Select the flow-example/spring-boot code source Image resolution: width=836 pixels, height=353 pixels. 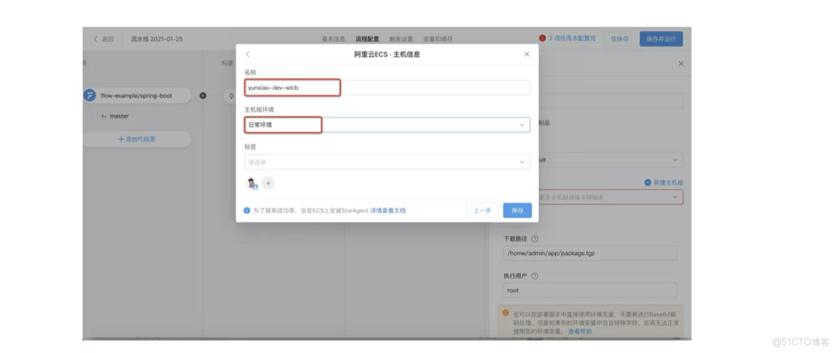click(x=136, y=96)
